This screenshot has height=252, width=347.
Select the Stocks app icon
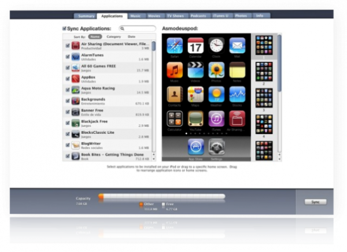click(237, 94)
